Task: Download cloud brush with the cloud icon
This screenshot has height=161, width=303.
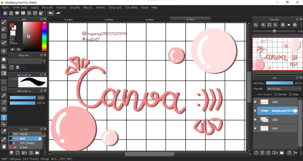Action: (12, 153)
